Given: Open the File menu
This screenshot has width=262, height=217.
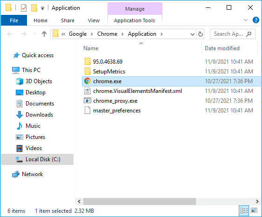Looking at the screenshot, I should pyautogui.click(x=14, y=20).
